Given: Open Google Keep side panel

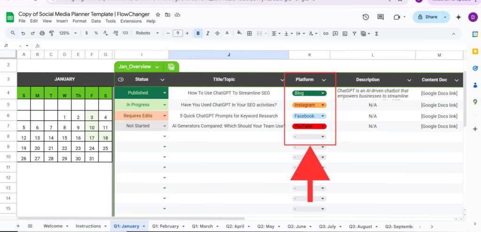Looking at the screenshot, I should click(475, 51).
